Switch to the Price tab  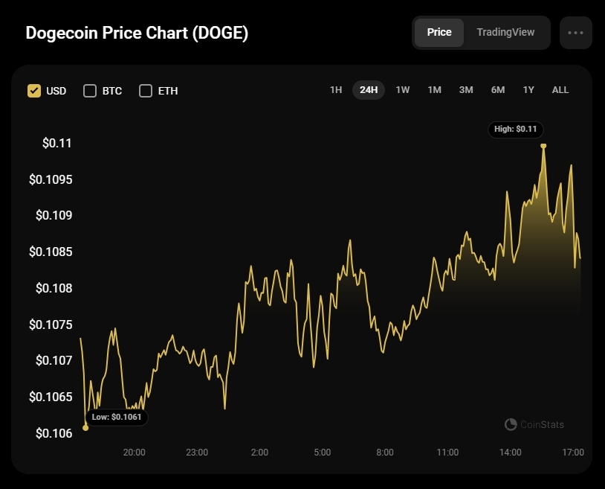tap(439, 33)
